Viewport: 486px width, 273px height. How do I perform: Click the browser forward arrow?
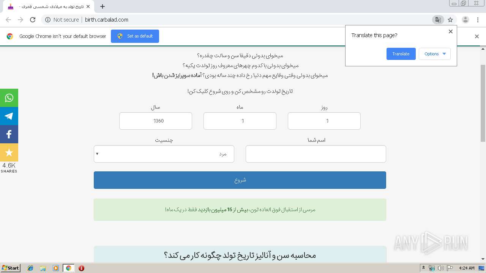click(21, 20)
